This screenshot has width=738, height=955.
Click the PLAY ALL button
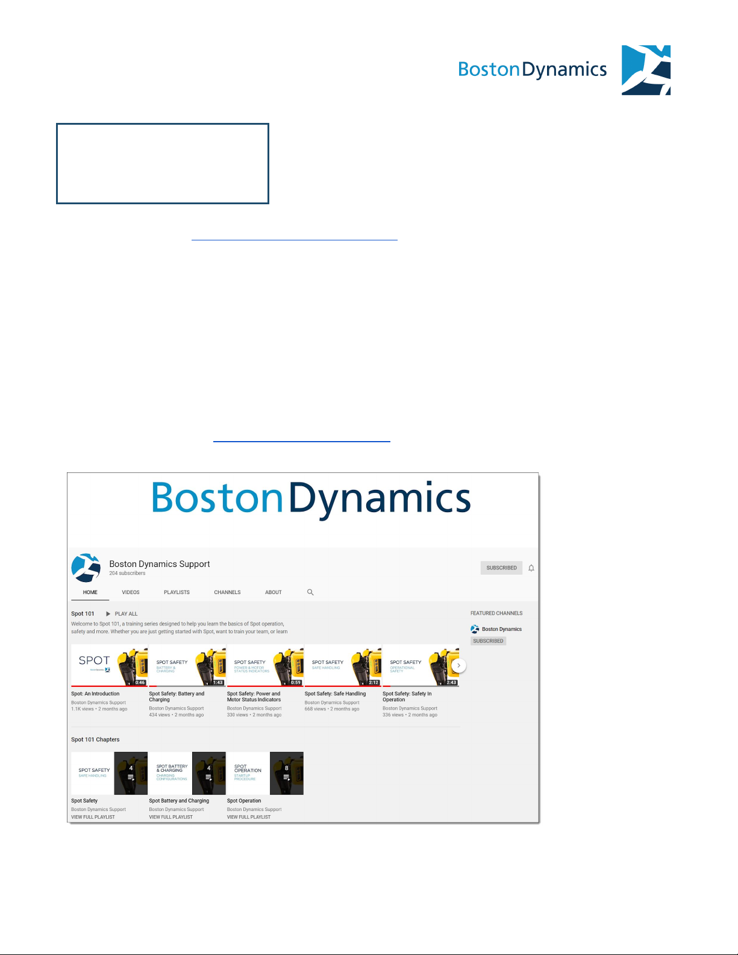click(x=122, y=614)
